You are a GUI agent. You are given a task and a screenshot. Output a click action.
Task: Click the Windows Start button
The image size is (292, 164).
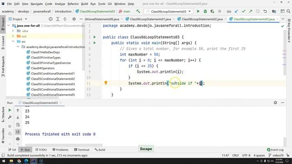4,161
